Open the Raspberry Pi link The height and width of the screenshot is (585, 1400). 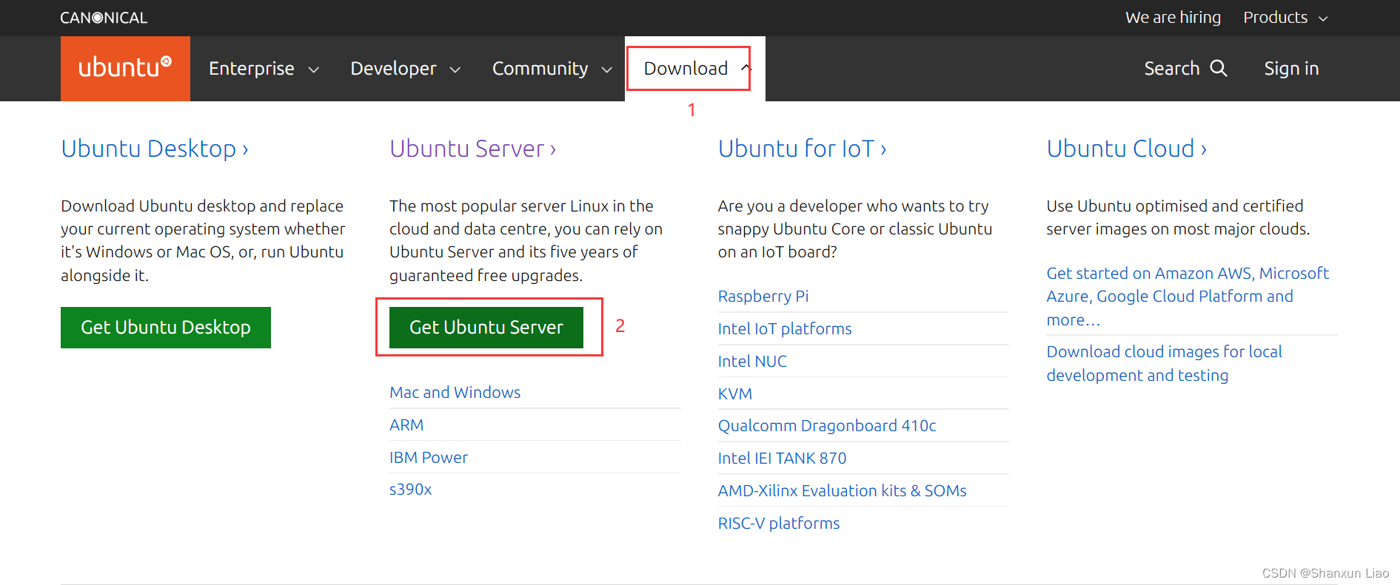point(763,297)
